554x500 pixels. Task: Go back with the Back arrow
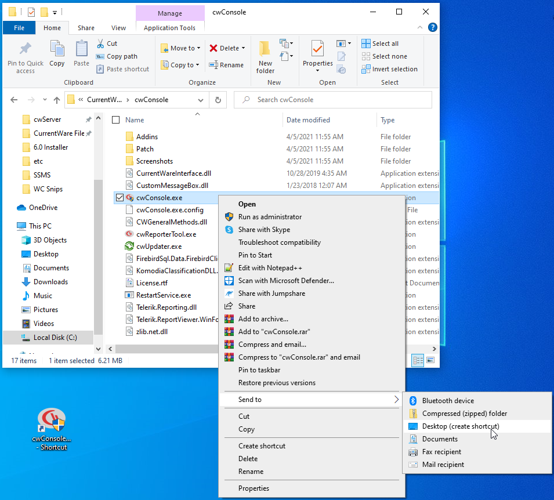14,100
